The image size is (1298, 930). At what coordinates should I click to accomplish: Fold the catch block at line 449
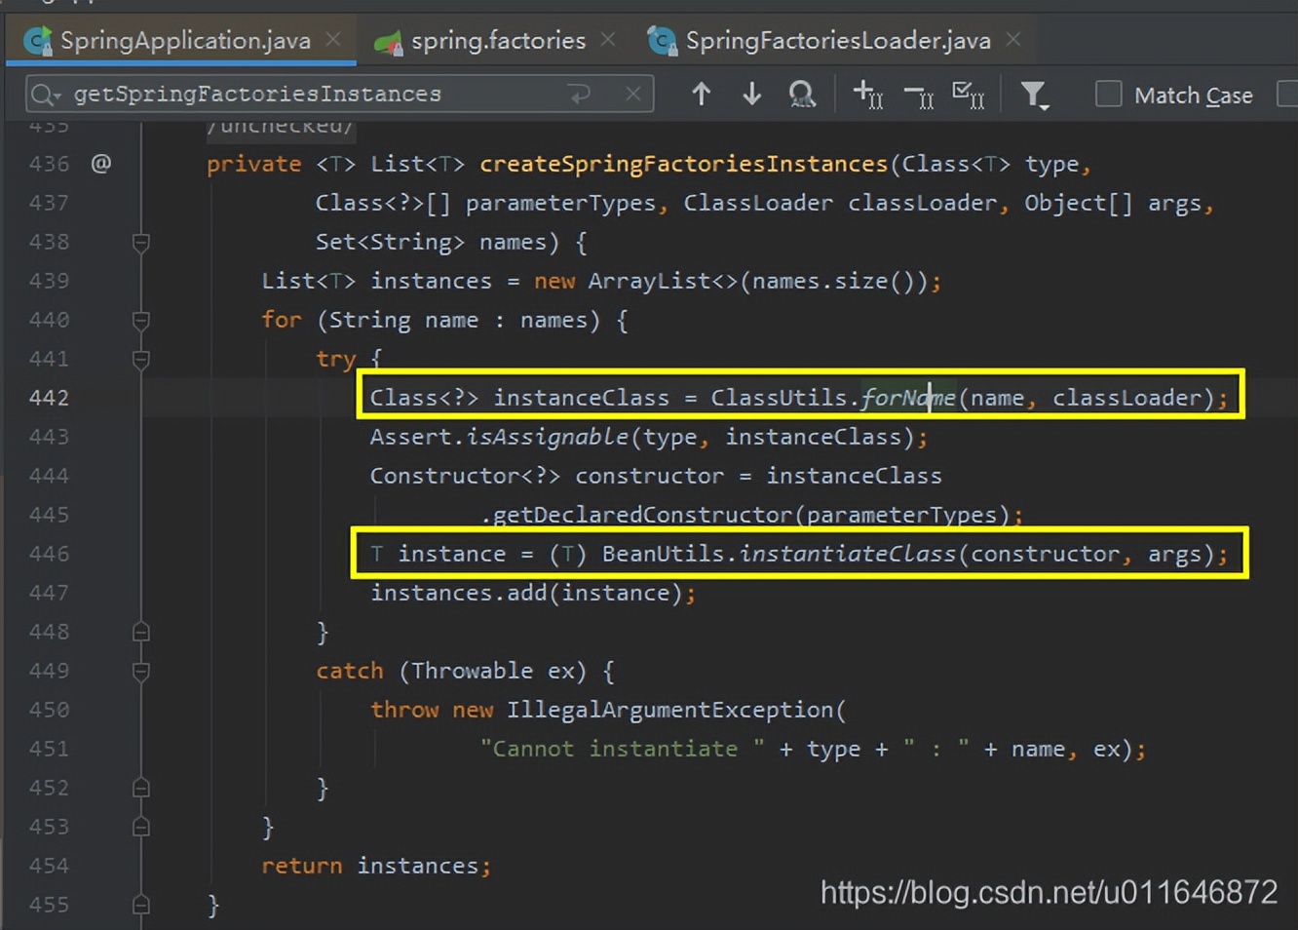pyautogui.click(x=141, y=671)
